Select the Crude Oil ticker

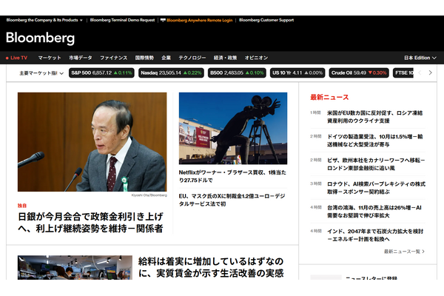[359, 73]
